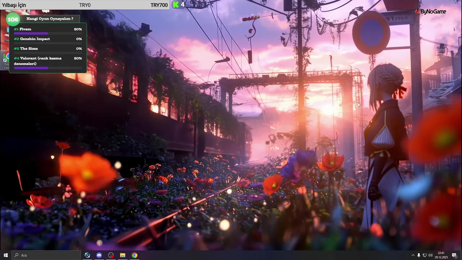Click the green 106 poll counter badge
This screenshot has height=260, width=462.
coord(13,19)
